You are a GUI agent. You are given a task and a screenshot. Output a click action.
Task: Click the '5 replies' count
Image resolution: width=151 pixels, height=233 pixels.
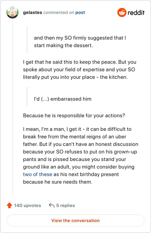pyautogui.click(x=66, y=205)
